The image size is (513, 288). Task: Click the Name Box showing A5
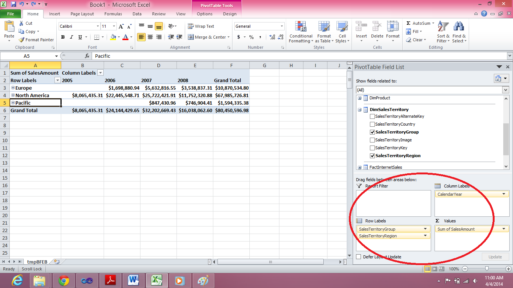click(27, 56)
